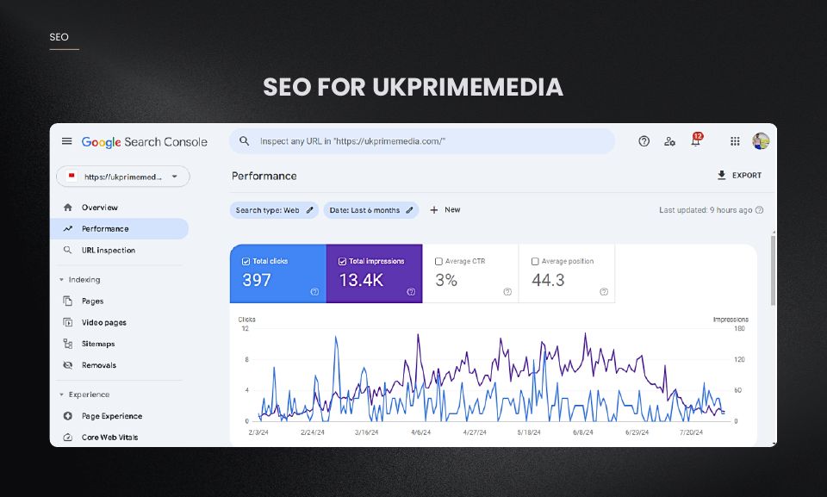Collapse the Experience section

coord(61,394)
